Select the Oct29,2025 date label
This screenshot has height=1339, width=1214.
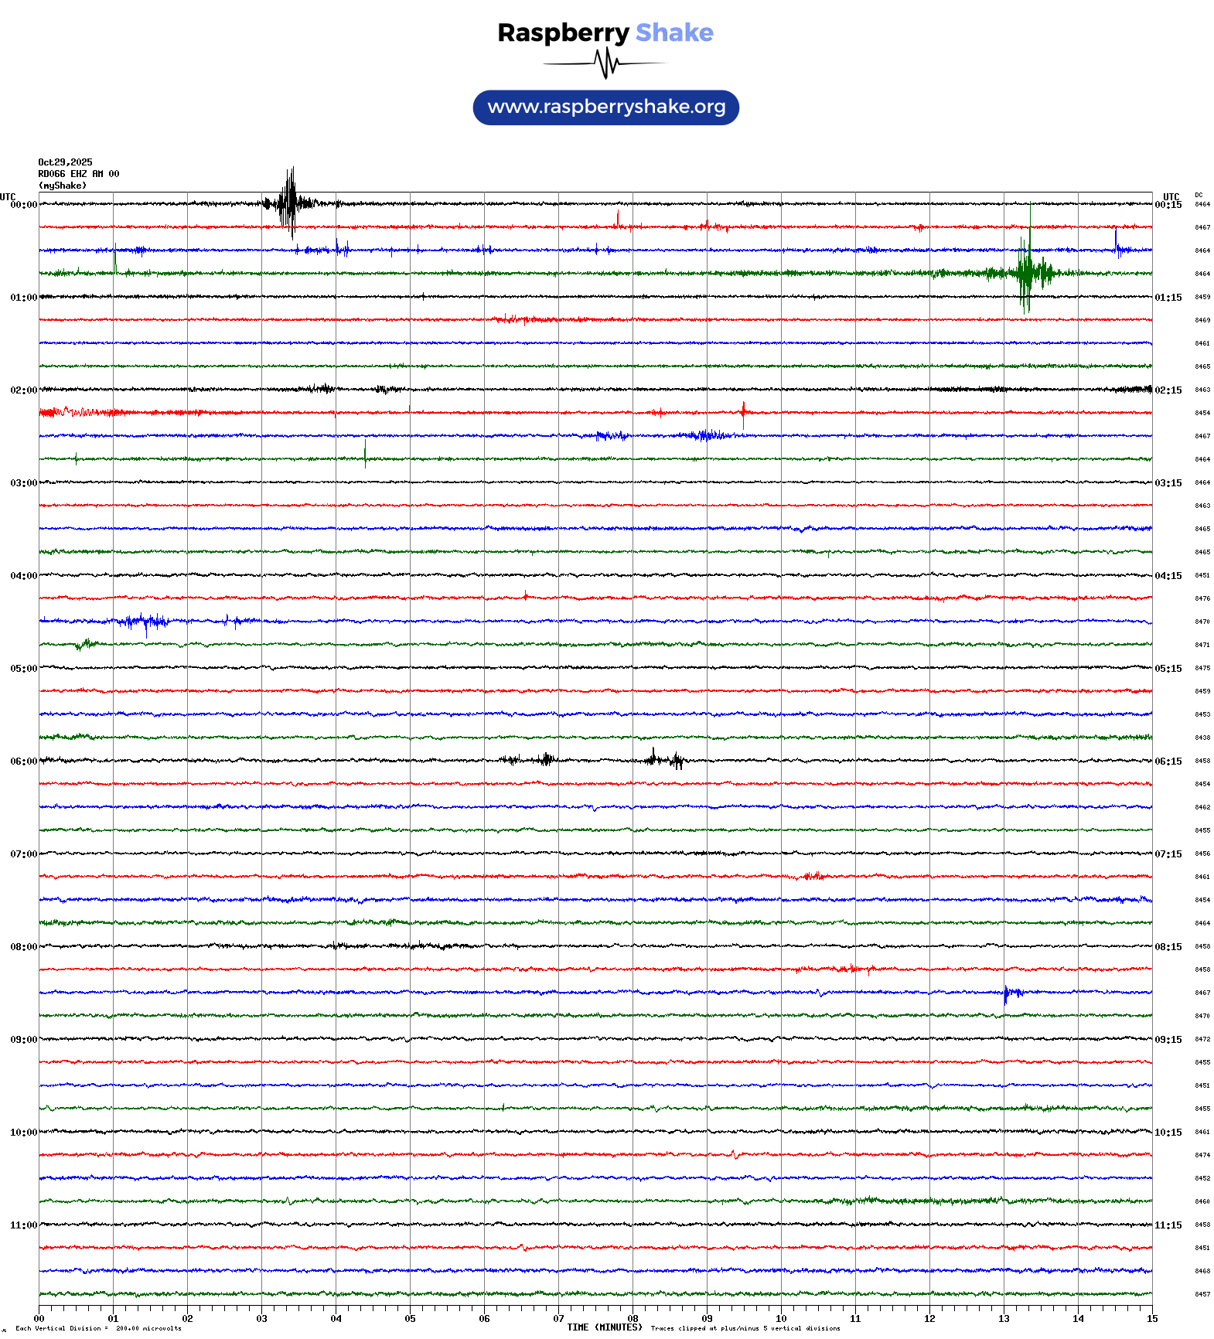[65, 162]
